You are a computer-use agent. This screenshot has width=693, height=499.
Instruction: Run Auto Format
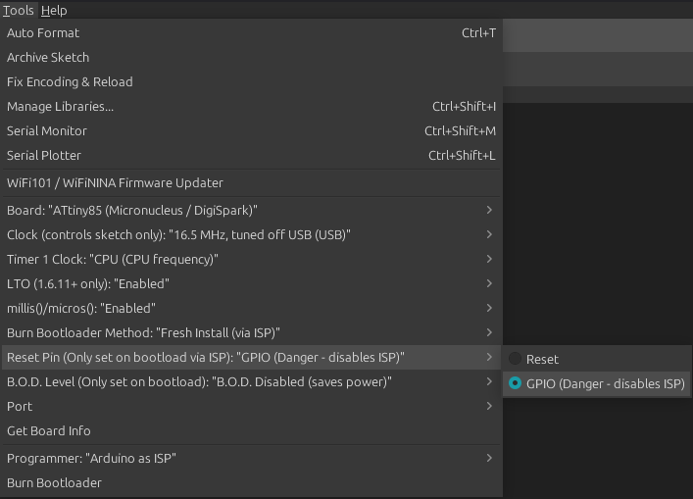[x=43, y=32]
